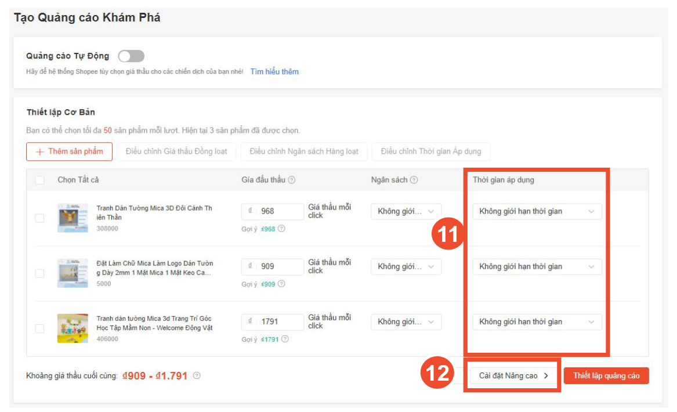The width and height of the screenshot is (677, 412).
Task: Click the Thiết lập quảng cáo button
Action: click(x=606, y=375)
